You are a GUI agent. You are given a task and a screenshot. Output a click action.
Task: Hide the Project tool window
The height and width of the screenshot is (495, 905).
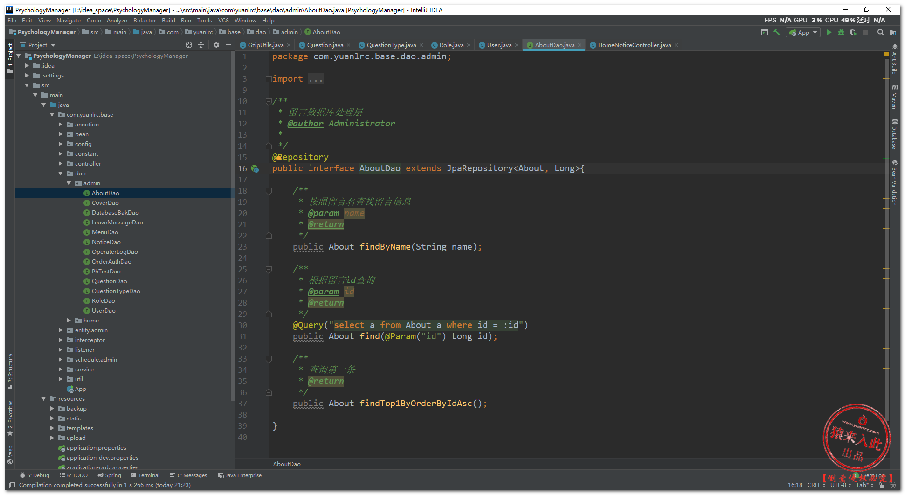click(228, 45)
